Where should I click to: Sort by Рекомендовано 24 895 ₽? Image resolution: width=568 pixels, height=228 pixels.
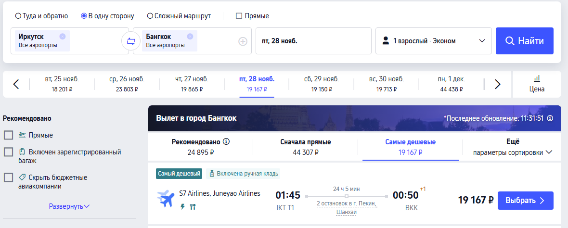201,147
